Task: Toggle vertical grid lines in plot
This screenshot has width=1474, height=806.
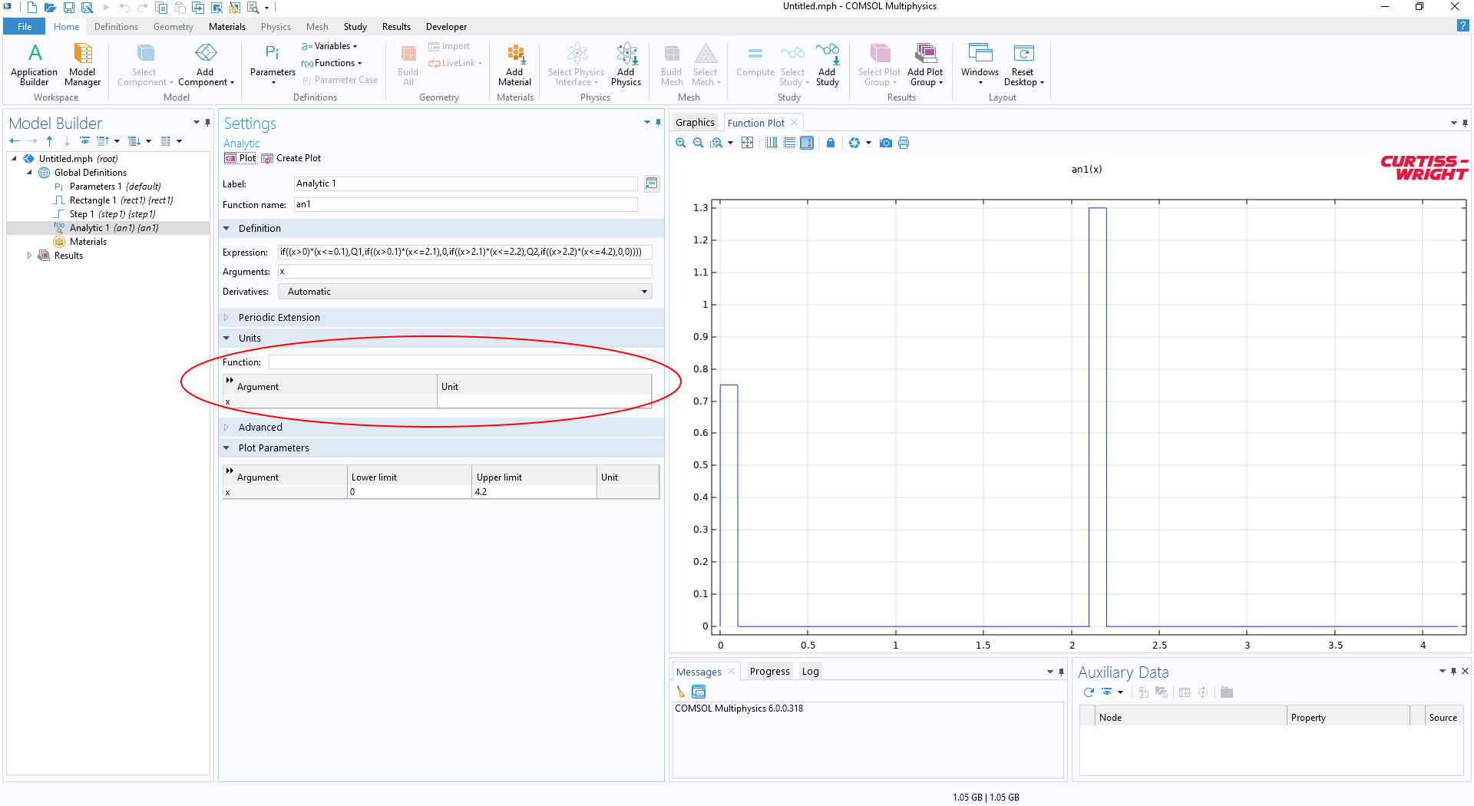Action: coord(772,143)
